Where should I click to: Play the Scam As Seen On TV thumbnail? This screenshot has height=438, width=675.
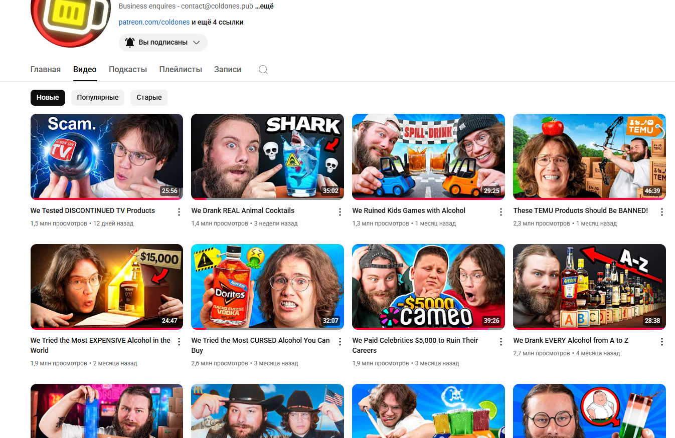point(107,156)
